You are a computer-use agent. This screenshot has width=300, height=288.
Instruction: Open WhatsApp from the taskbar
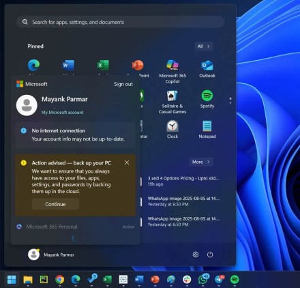coord(203,279)
